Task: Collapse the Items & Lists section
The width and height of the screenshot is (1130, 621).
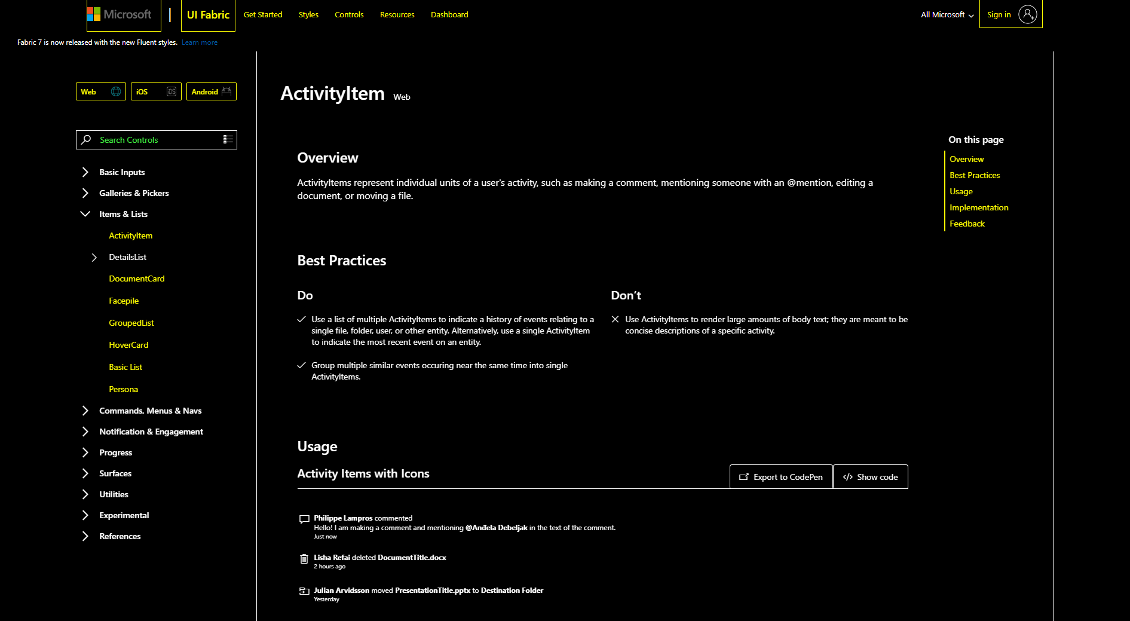Action: point(85,213)
